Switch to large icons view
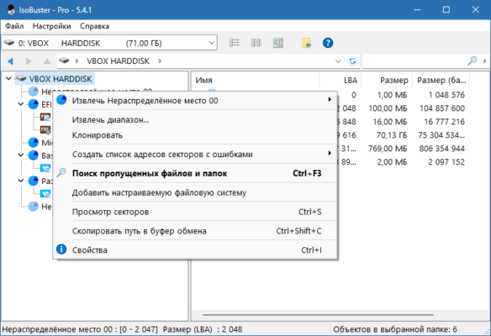491x336 pixels. 278,43
